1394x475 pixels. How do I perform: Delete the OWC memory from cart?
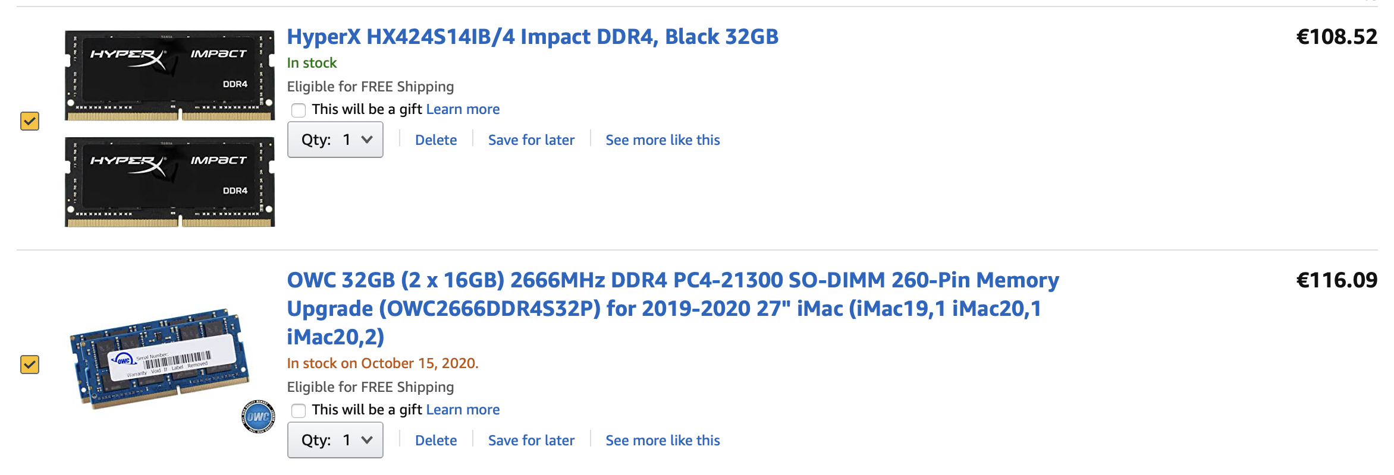tap(436, 441)
